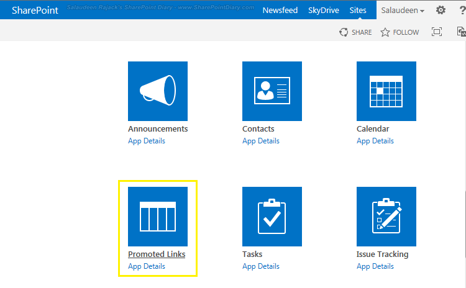Click the help question mark icon

tap(462, 10)
